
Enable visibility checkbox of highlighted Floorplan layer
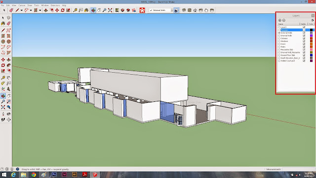304,30
